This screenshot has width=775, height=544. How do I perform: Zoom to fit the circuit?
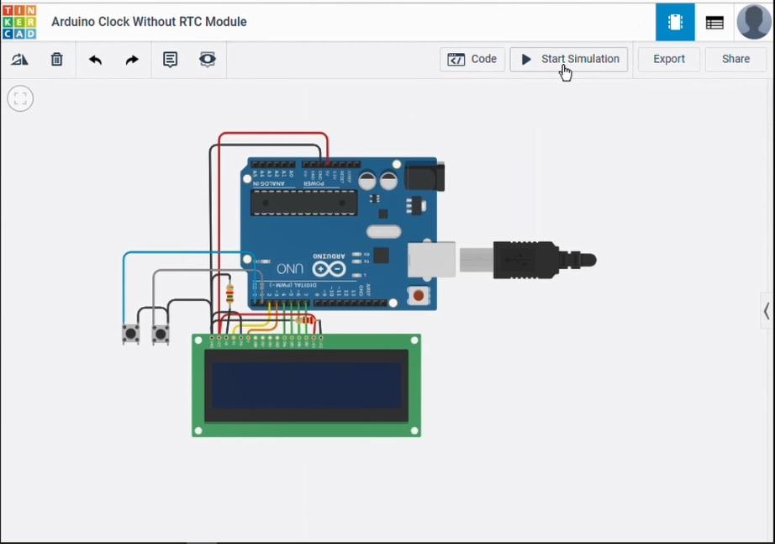(20, 98)
